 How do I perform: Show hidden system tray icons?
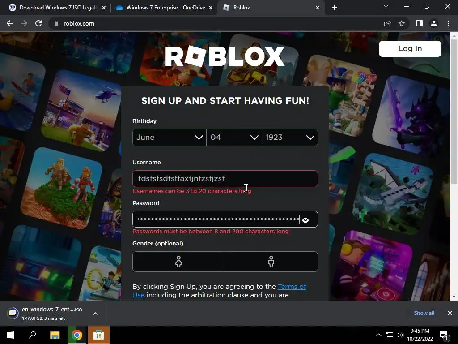click(378, 335)
